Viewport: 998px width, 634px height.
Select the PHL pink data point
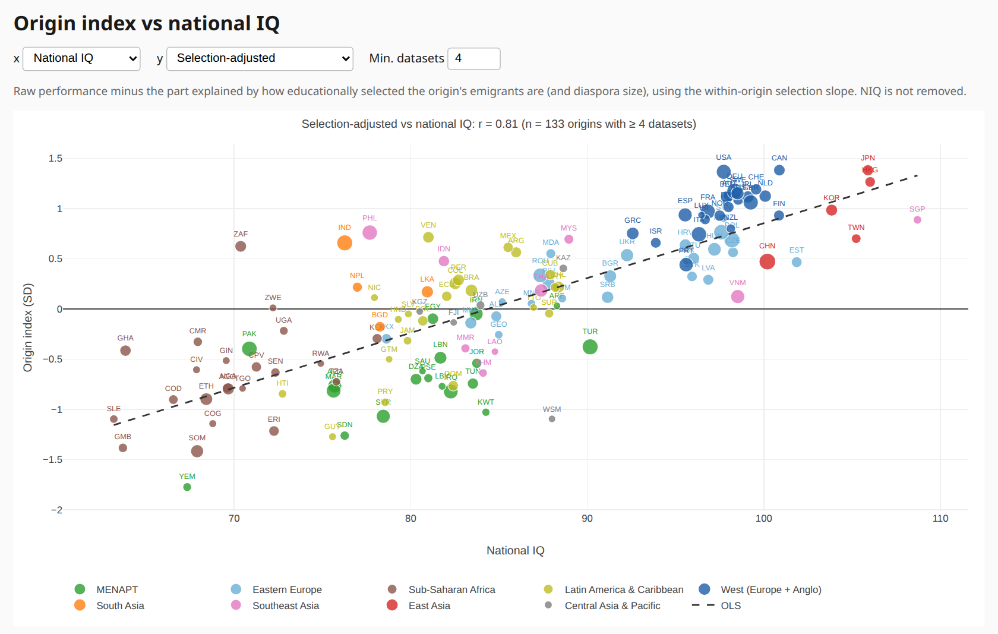369,232
